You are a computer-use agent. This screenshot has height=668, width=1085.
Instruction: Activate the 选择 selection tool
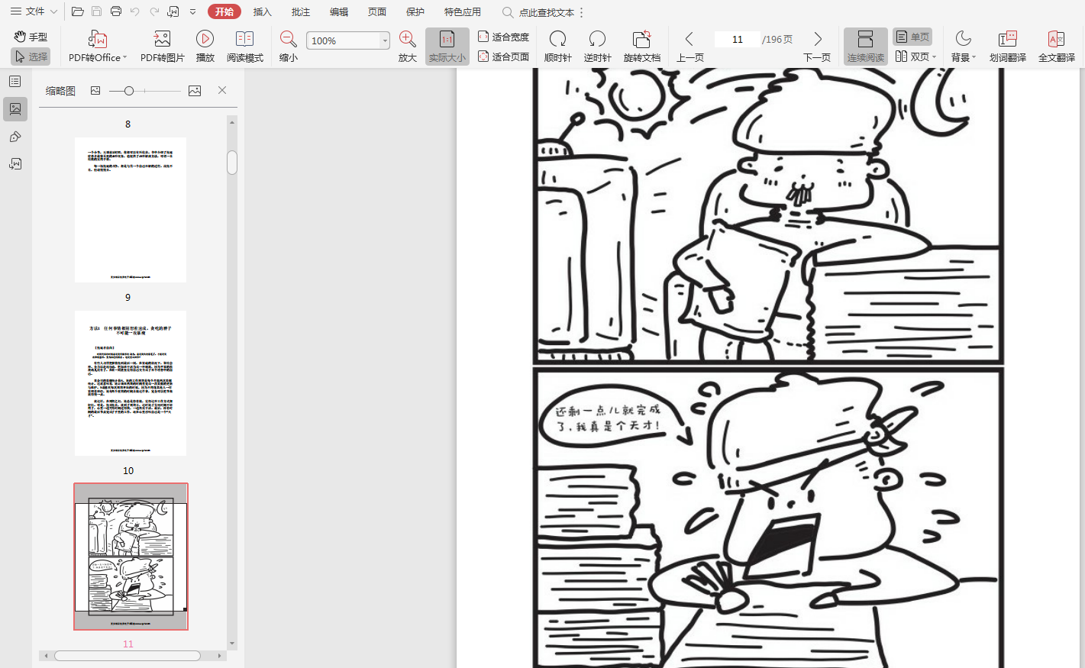(x=31, y=56)
